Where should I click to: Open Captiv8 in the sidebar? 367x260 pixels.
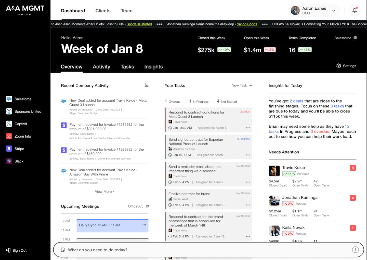pyautogui.click(x=16, y=124)
